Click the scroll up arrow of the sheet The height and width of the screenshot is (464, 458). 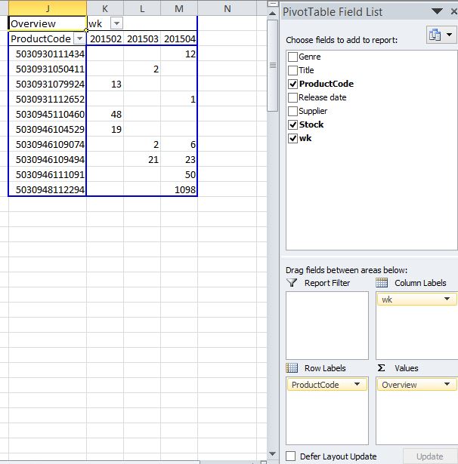(272, 14)
